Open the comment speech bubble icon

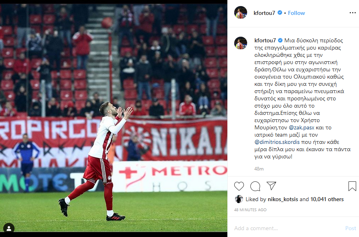(255, 186)
